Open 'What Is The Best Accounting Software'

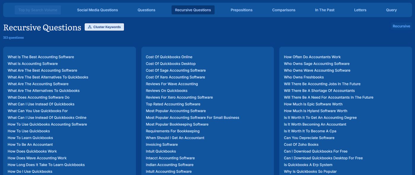[x=41, y=57]
